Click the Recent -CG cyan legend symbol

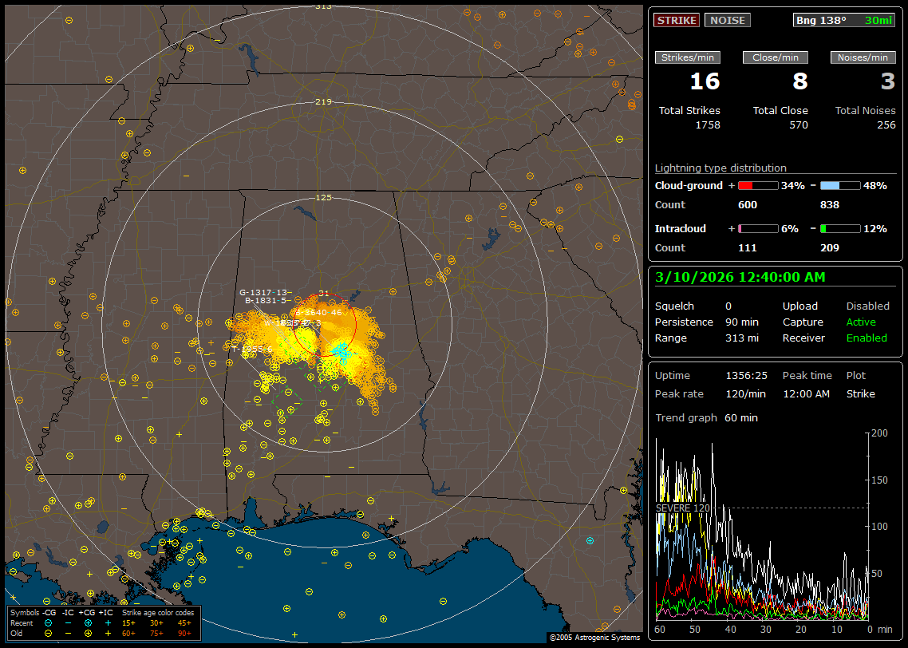[49, 622]
